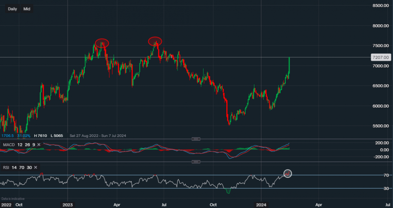
Task: Grab the resize handle above MACD panel
Action: (x=196, y=139)
